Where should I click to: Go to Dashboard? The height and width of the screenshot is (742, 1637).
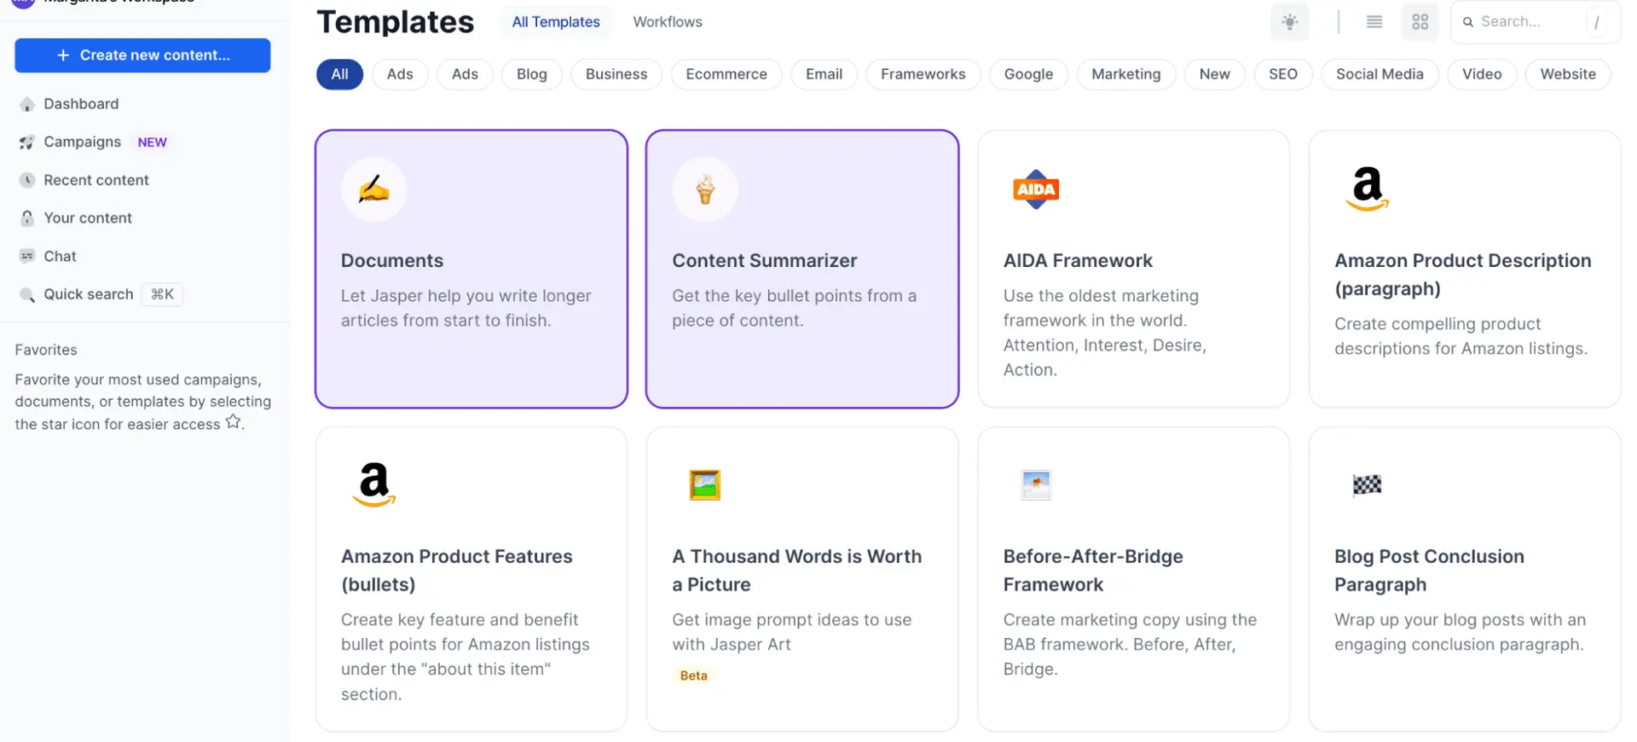[81, 104]
